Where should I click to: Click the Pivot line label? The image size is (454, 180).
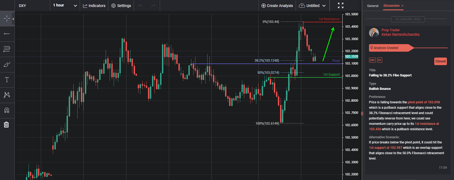(x=336, y=61)
